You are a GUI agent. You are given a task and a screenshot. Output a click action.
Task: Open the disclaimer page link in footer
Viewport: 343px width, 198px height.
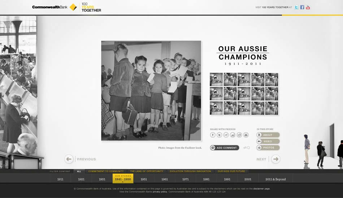coord(261,189)
